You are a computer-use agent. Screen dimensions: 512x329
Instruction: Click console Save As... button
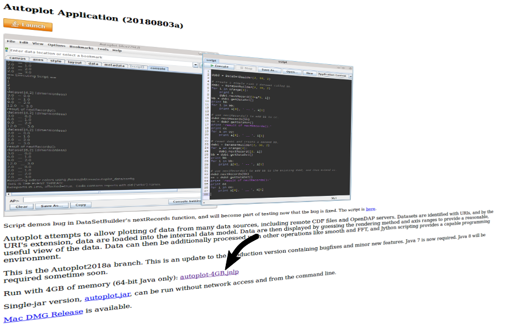click(x=52, y=206)
